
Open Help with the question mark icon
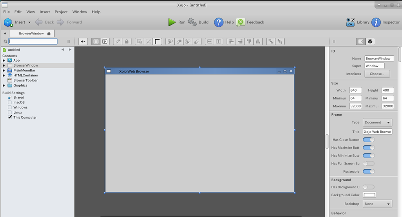219,22
